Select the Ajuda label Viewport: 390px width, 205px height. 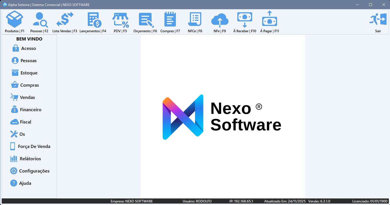coord(25,183)
